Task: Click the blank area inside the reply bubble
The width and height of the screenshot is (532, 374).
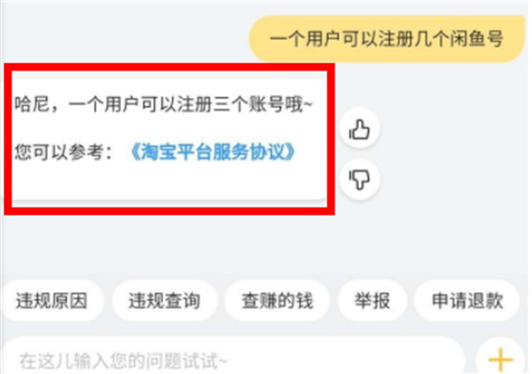Action: (x=168, y=182)
